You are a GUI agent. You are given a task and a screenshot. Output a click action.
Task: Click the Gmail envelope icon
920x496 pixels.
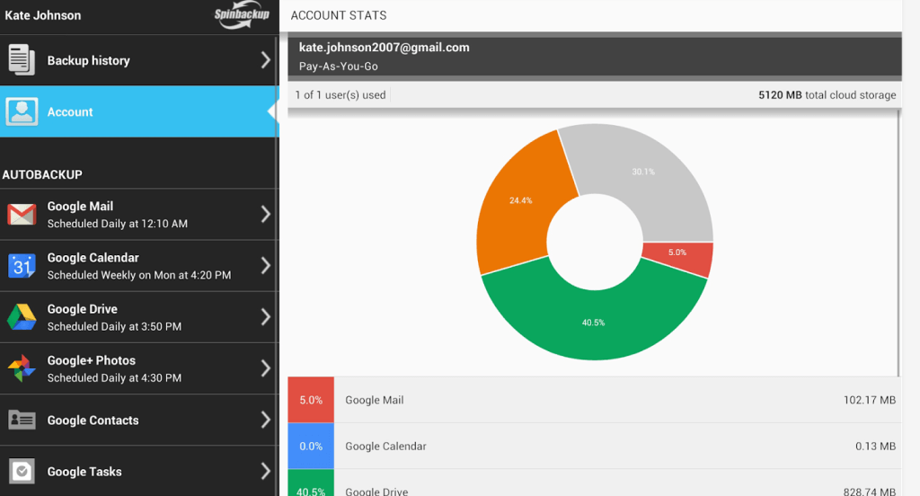coord(22,214)
